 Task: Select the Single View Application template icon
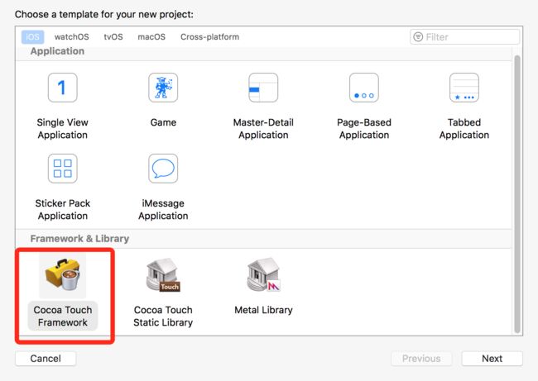point(62,88)
